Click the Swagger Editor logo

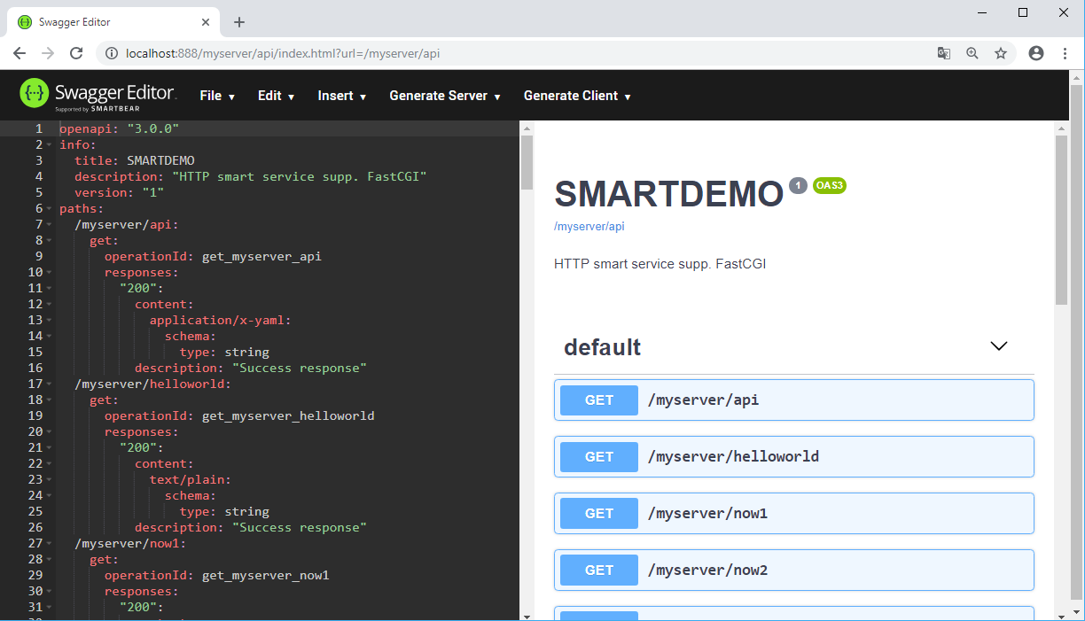pyautogui.click(x=98, y=95)
